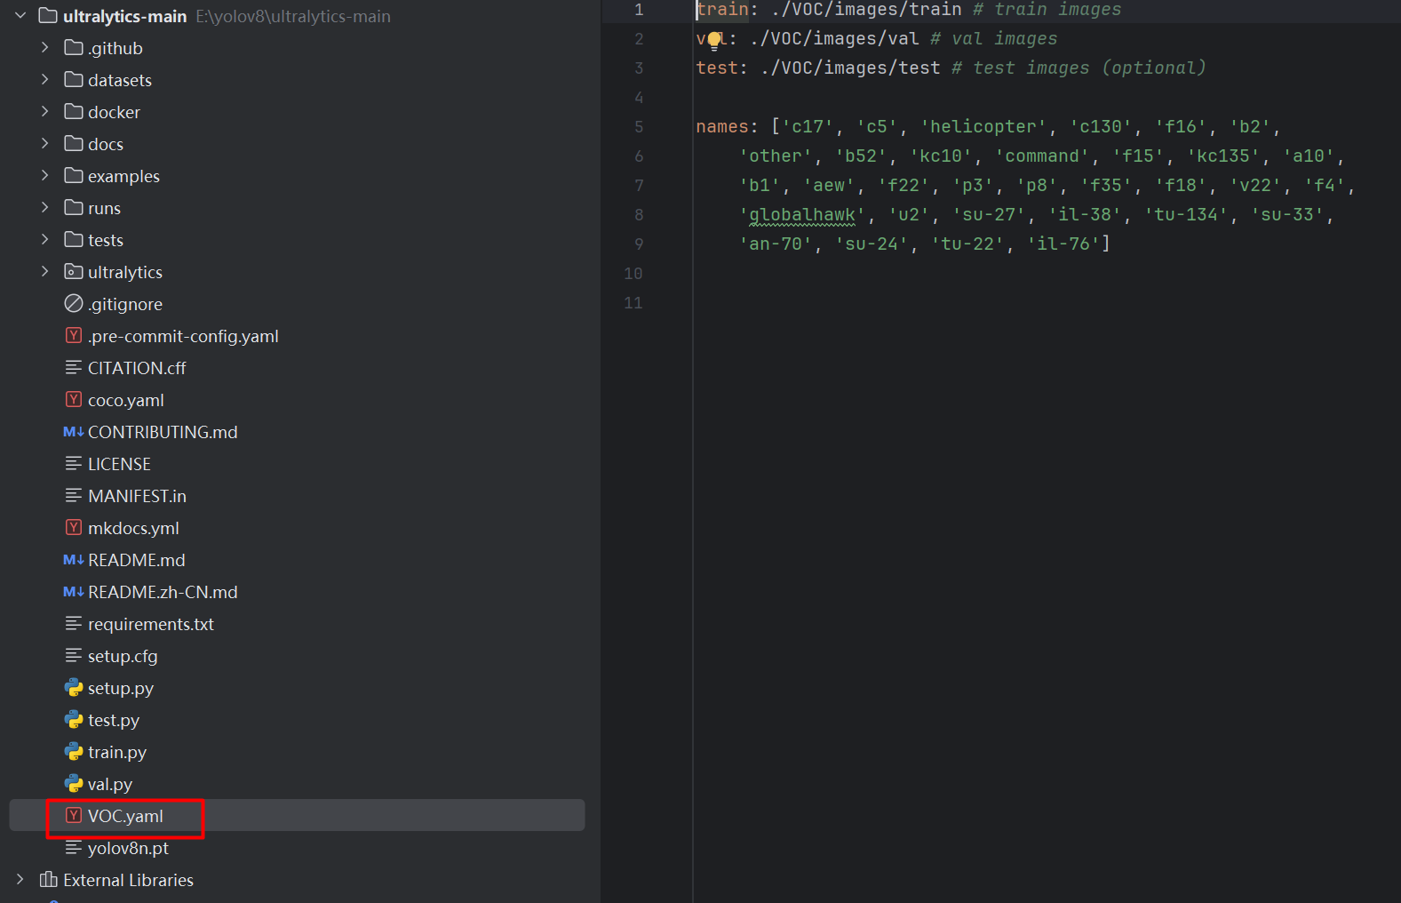Click the .gitignore ignore-file icon
The image size is (1401, 903).
point(74,304)
